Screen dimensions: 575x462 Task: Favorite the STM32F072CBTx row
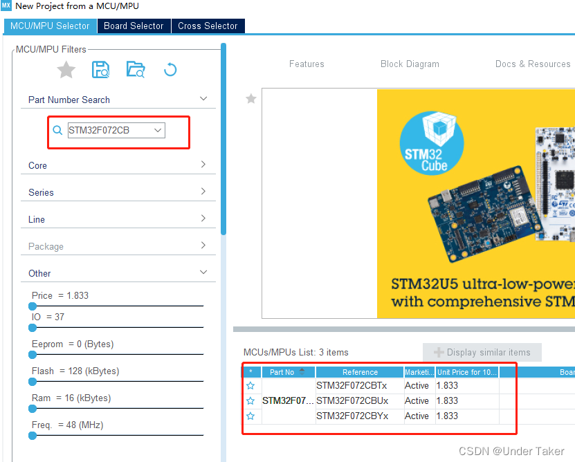click(x=250, y=386)
